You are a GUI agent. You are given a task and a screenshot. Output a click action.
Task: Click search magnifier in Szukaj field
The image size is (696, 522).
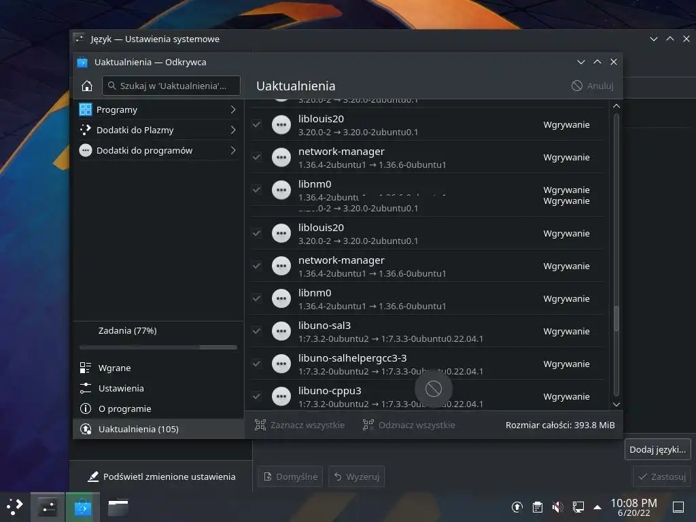[x=112, y=86]
